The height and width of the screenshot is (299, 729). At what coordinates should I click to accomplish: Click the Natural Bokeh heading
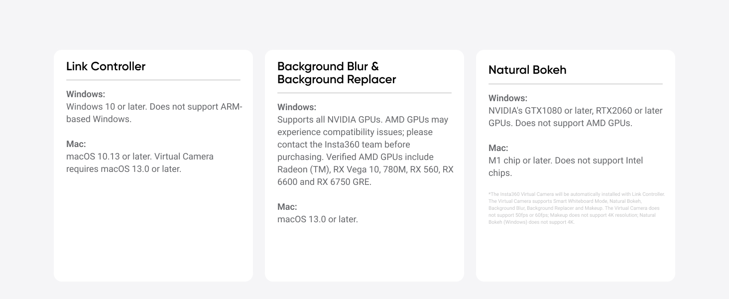point(527,70)
